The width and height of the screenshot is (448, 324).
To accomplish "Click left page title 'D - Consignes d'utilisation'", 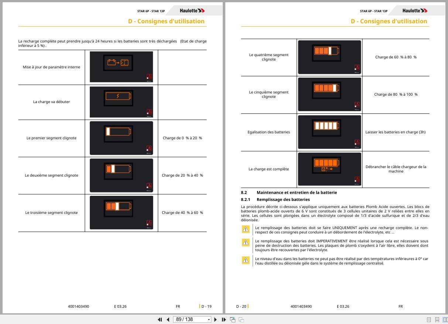I will [166, 21].
